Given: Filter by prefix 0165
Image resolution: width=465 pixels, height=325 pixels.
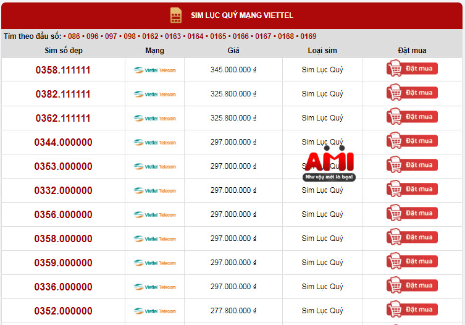Looking at the screenshot, I should pyautogui.click(x=218, y=36).
